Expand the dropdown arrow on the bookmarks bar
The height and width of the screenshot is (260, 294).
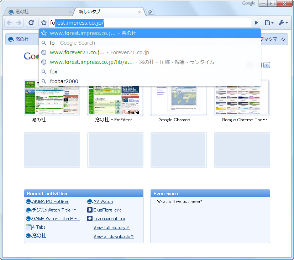[x=267, y=65]
